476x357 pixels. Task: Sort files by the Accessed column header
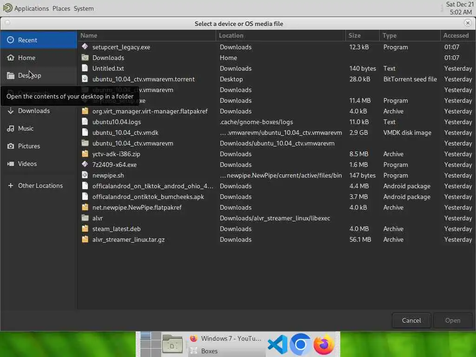pos(457,35)
